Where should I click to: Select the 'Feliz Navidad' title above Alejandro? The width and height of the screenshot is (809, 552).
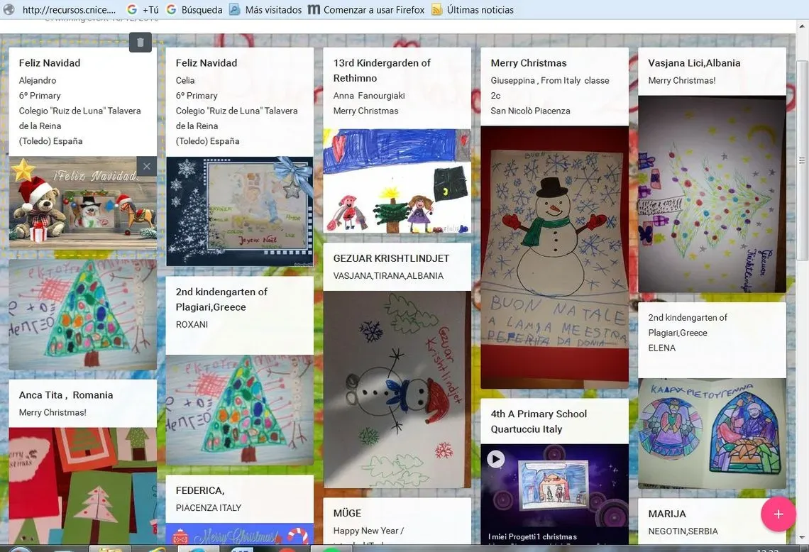[50, 63]
